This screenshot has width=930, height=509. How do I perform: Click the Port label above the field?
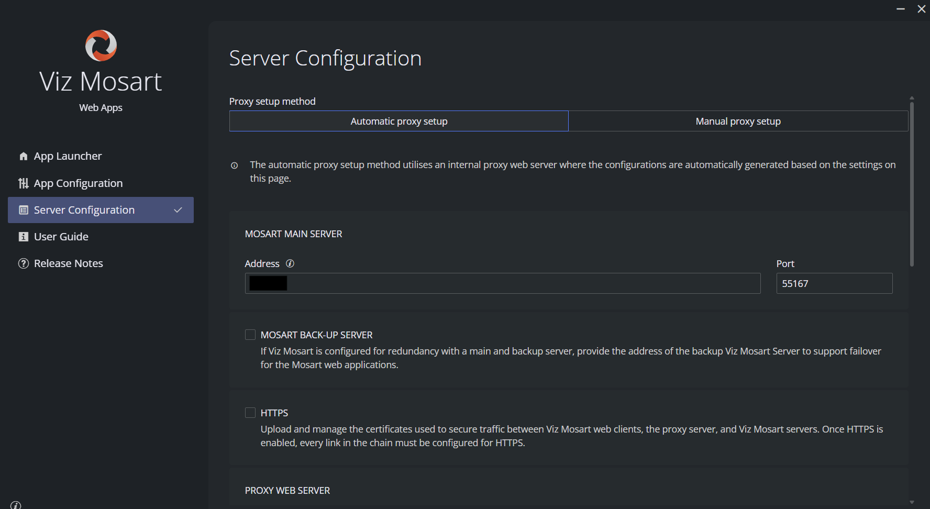[x=785, y=263]
